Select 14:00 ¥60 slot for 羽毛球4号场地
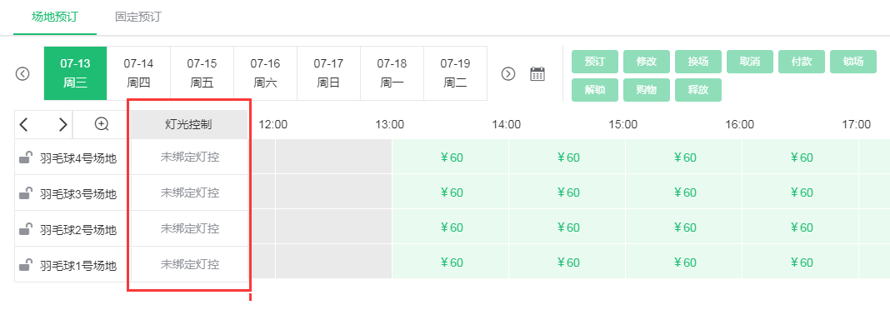Viewport: 890px width, 310px height. point(567,157)
